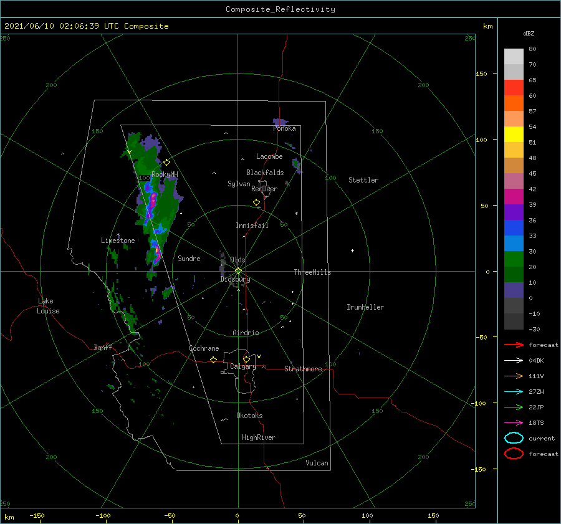This screenshot has height=524, width=561.
Task: Select the orange 111V arrow legend entry
Action: [x=514, y=376]
